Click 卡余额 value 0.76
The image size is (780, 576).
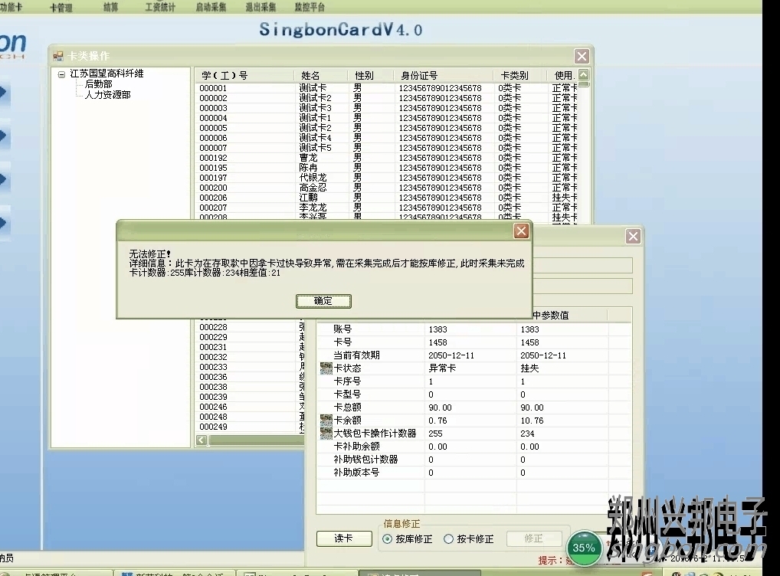coord(438,421)
